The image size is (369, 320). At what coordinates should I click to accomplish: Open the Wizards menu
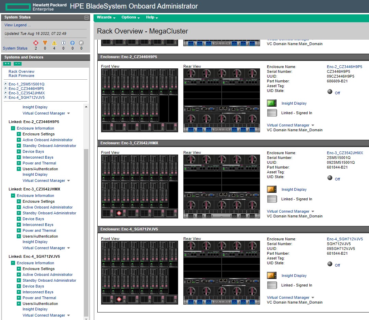106,17
